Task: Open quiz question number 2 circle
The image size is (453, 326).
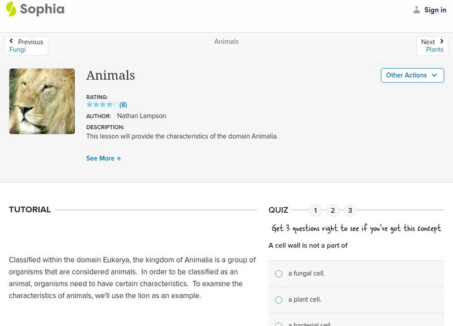Action: [x=333, y=211]
